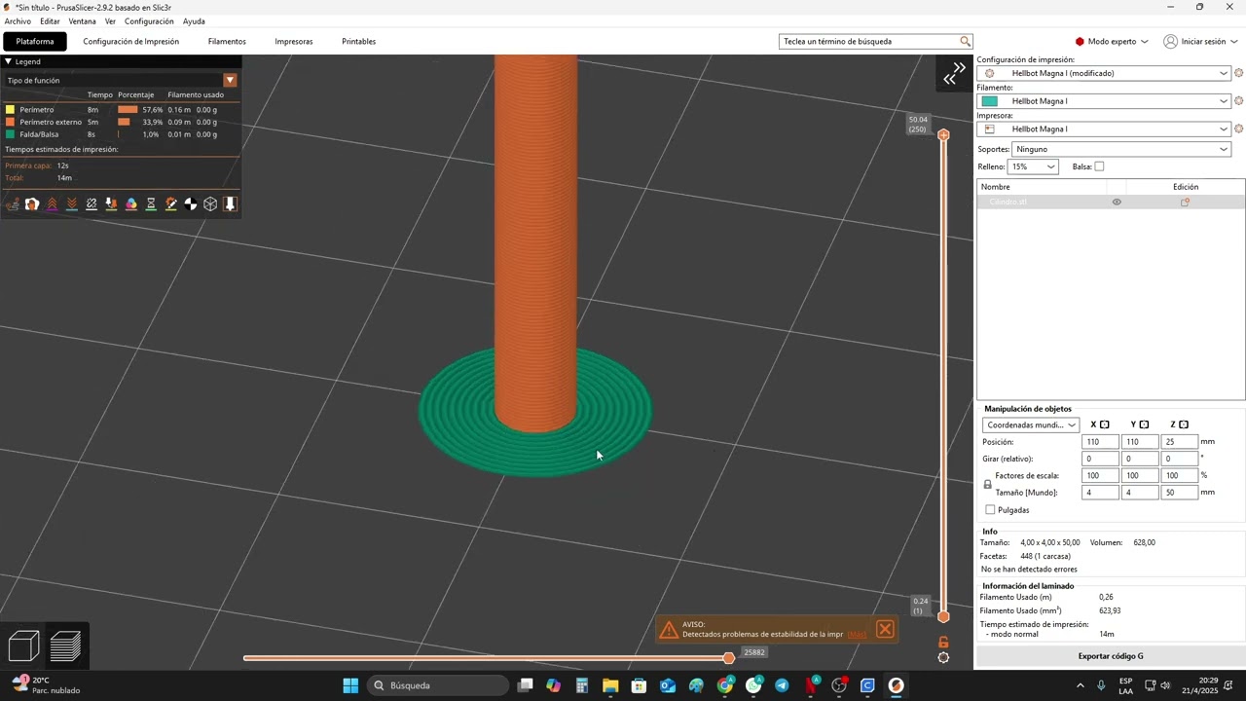Switch to sliced layers preview icon
The width and height of the screenshot is (1246, 701).
(65, 646)
